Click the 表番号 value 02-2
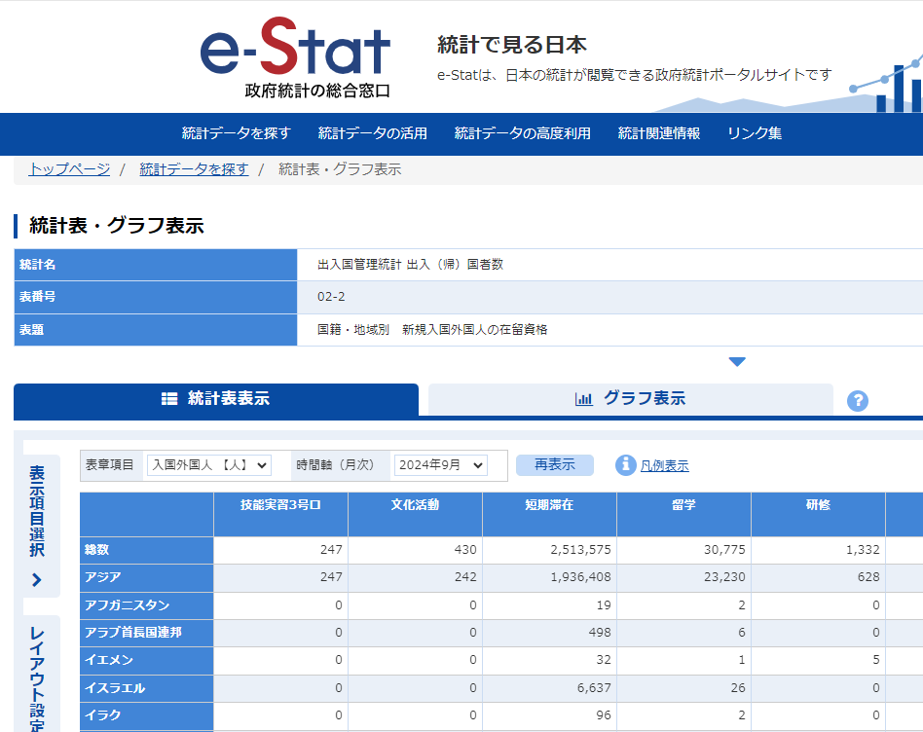The image size is (923, 732). pyautogui.click(x=331, y=297)
